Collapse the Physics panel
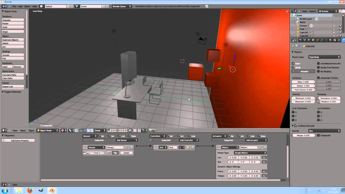345x194 pixels. (x=292, y=52)
